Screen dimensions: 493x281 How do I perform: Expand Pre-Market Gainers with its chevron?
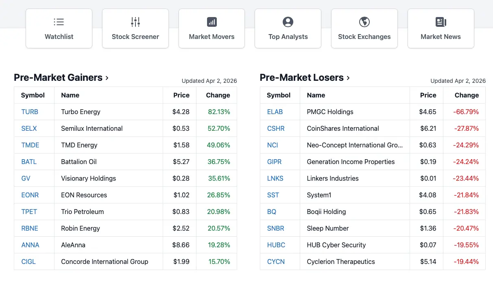(107, 78)
